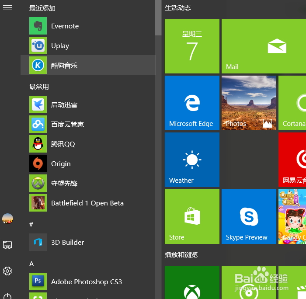Launch the Skype Preview tile

(249, 216)
